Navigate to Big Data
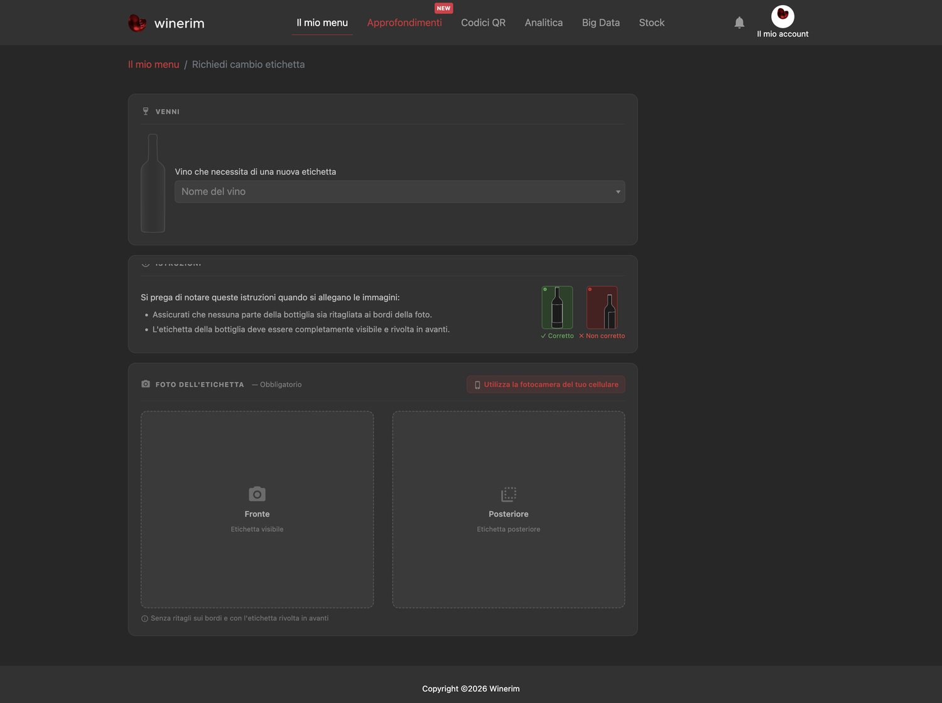This screenshot has height=703, width=942. pos(601,23)
